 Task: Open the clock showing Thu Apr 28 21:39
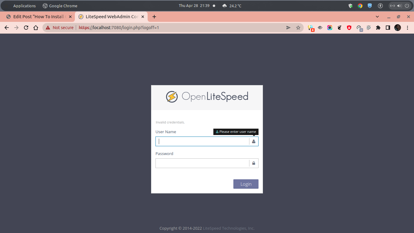pos(194,6)
